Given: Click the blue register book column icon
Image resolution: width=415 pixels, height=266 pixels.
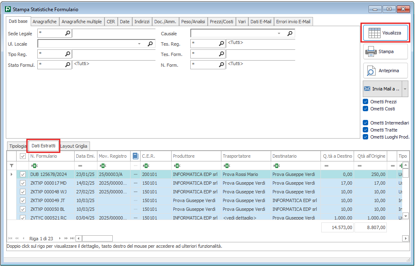Looking at the screenshot, I should (135, 156).
